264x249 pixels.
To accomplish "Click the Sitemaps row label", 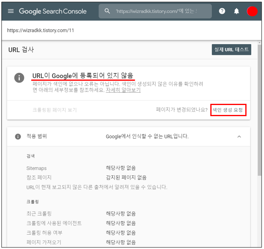I will (x=36, y=168).
